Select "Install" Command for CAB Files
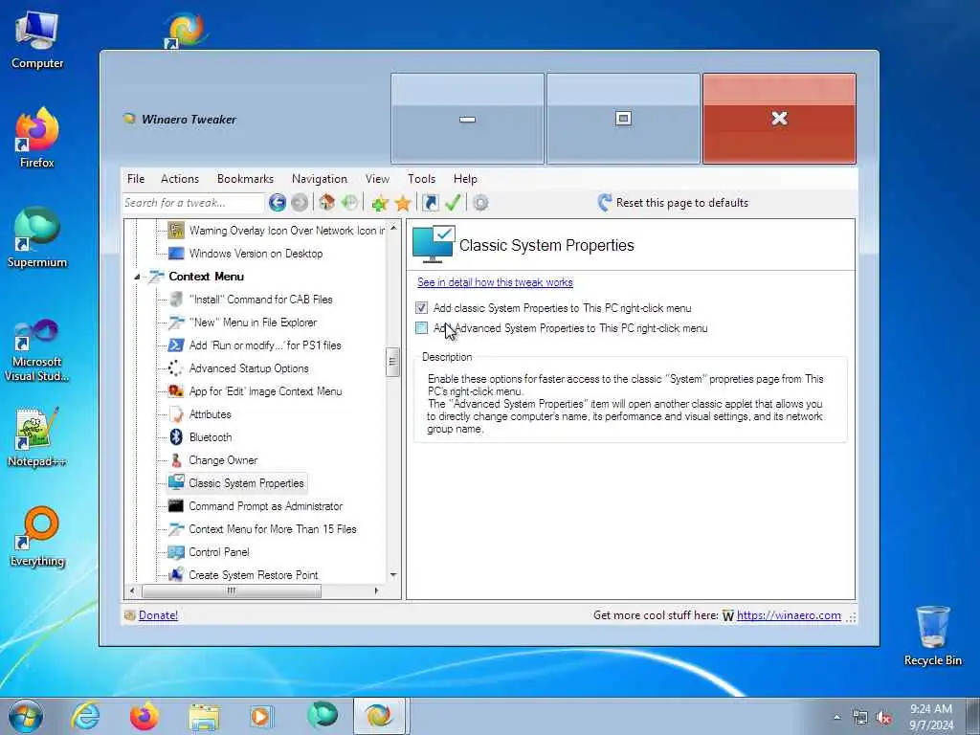980x735 pixels. (x=260, y=300)
